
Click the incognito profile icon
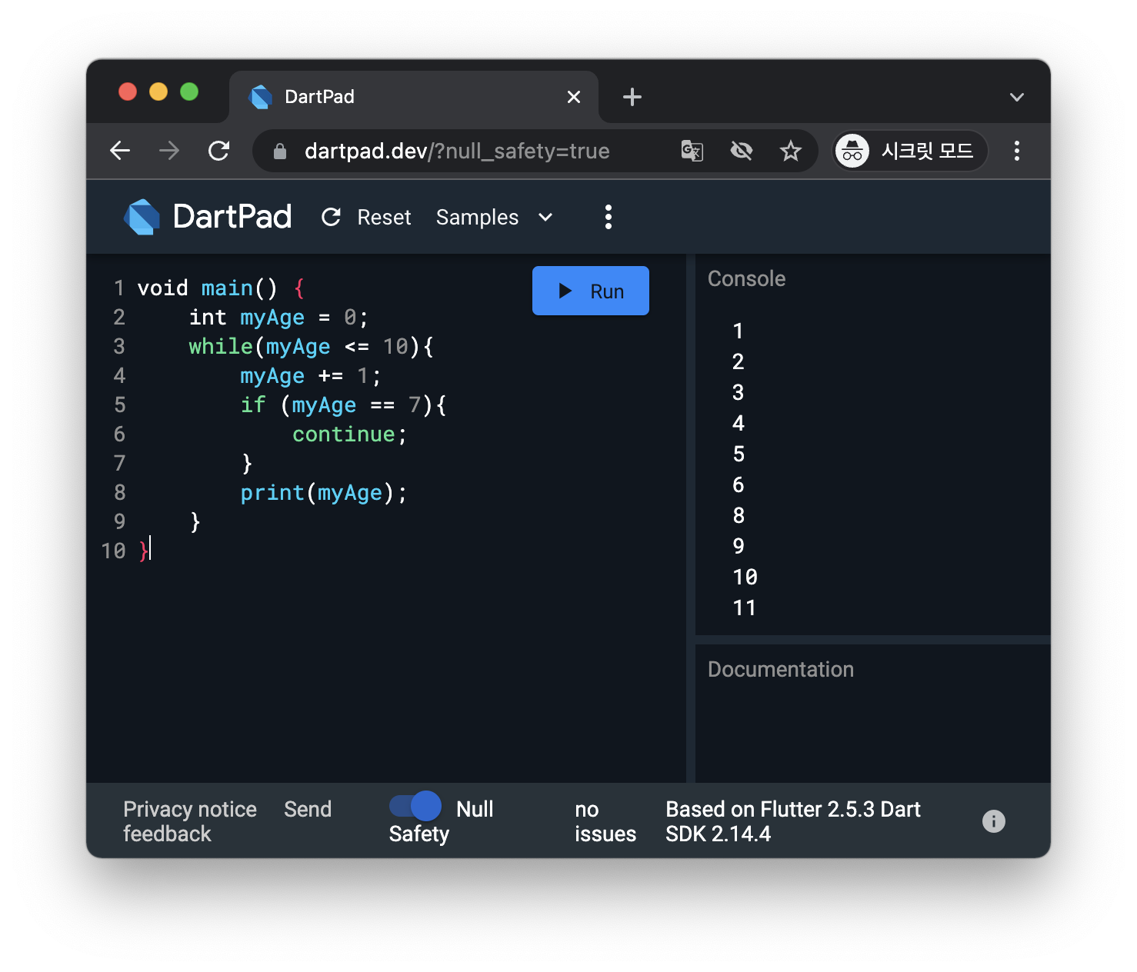(852, 151)
